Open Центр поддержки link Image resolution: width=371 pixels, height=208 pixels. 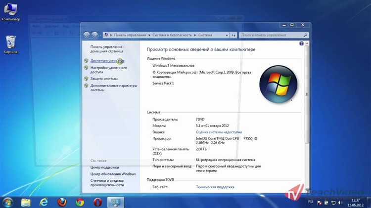pyautogui.click(x=104, y=167)
